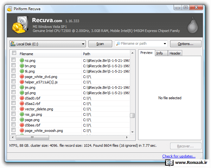This screenshot has height=168, width=211.
Task: Check the box for tk.png
Action: click(x=13, y=71)
